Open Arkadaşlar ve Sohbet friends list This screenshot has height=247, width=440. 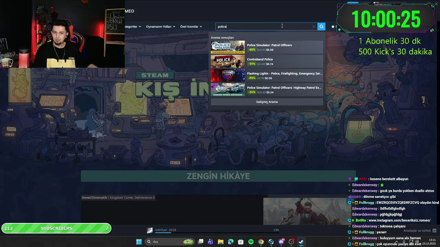420,231
